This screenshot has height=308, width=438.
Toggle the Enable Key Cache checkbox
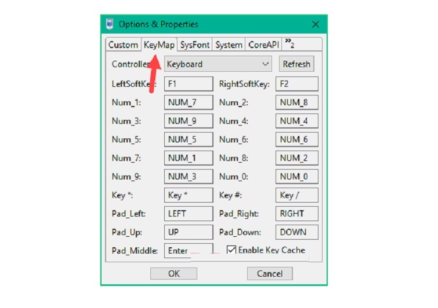pos(231,250)
